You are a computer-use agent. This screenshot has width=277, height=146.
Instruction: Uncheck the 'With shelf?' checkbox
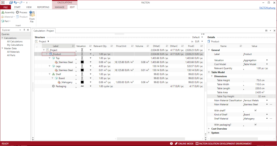255,110
